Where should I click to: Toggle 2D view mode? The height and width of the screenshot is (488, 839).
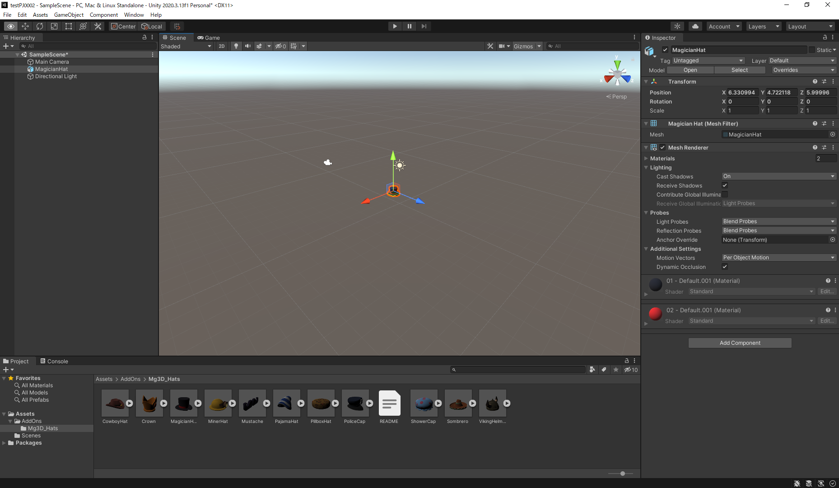point(222,46)
